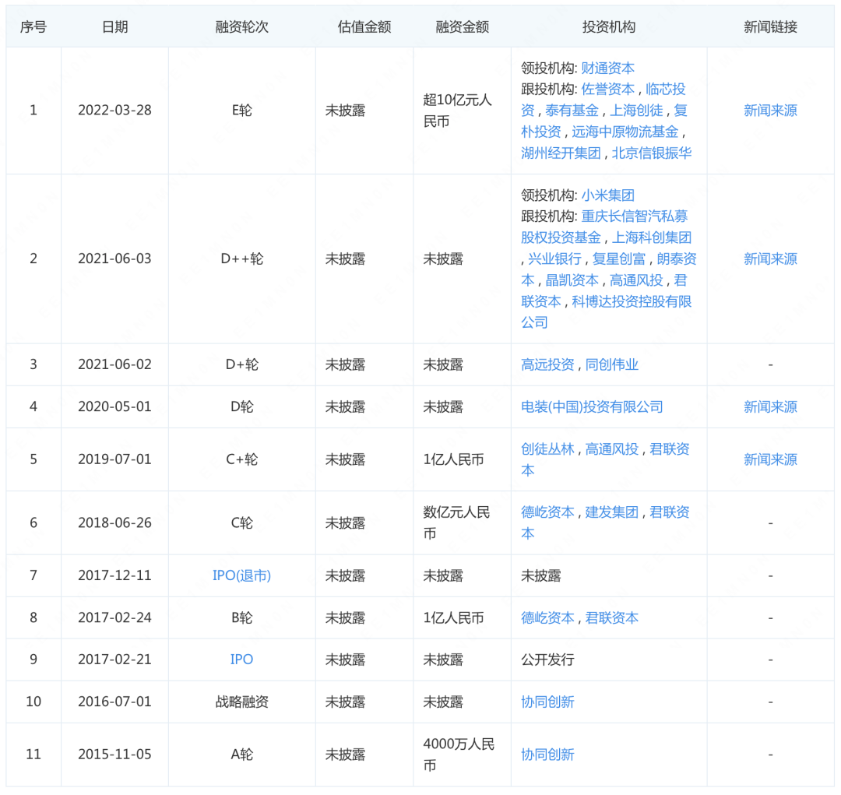Click 协同创新 in 战略融资 row
Image resolution: width=841 pixels, height=795 pixels.
(x=547, y=702)
